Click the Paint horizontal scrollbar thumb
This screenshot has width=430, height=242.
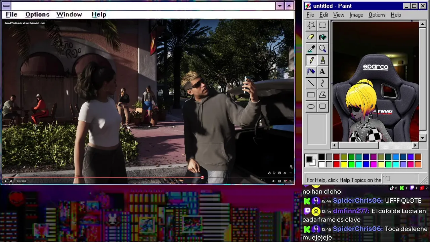[358, 145]
